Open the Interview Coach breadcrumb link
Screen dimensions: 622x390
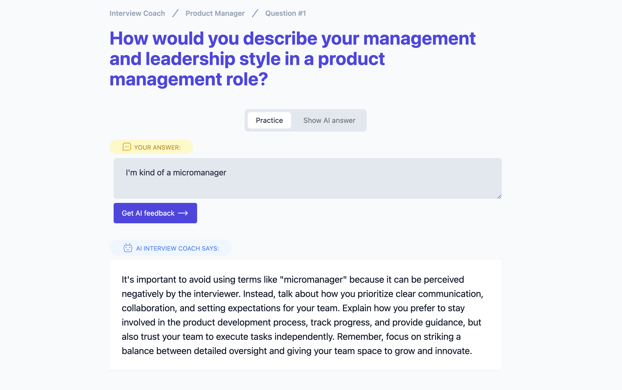(137, 13)
